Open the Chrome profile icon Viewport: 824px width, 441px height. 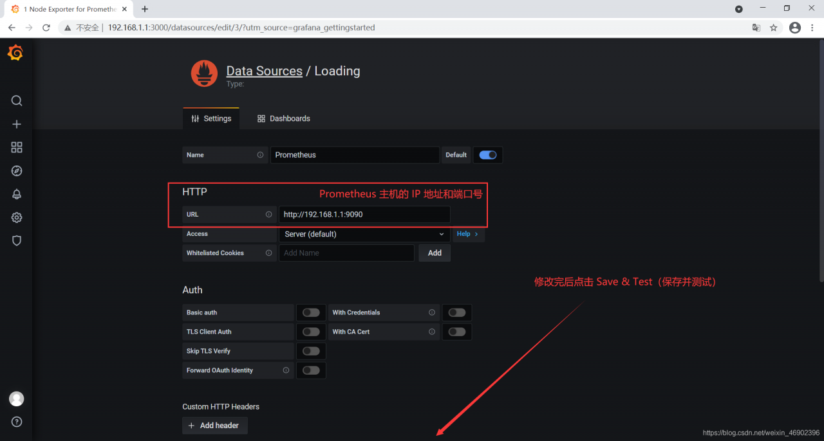795,28
